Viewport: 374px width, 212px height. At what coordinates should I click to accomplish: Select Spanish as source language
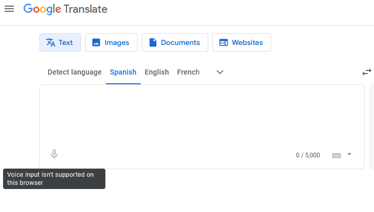click(123, 72)
